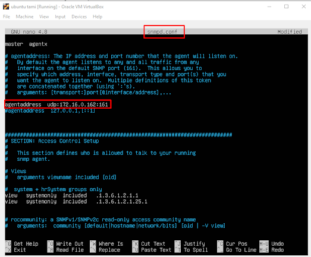
Task: Click 'Where Is' nano shortcut
Action: (106, 243)
